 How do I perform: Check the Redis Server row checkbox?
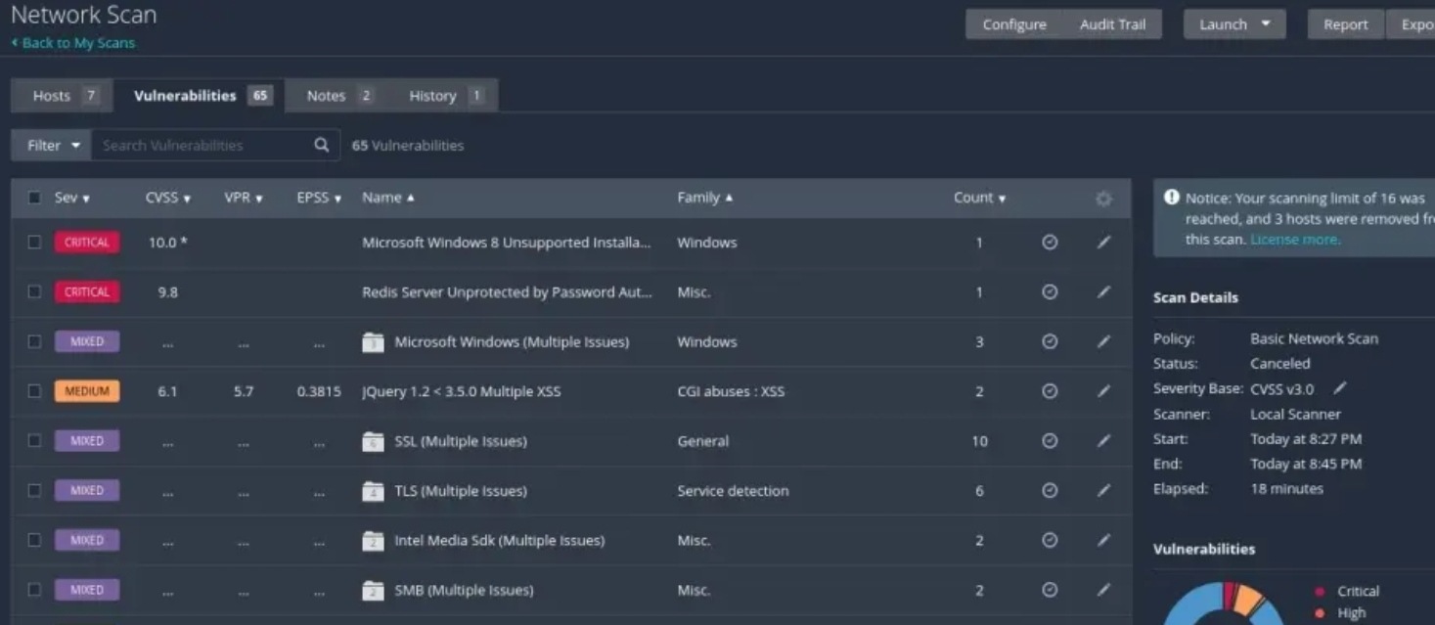pyautogui.click(x=35, y=291)
